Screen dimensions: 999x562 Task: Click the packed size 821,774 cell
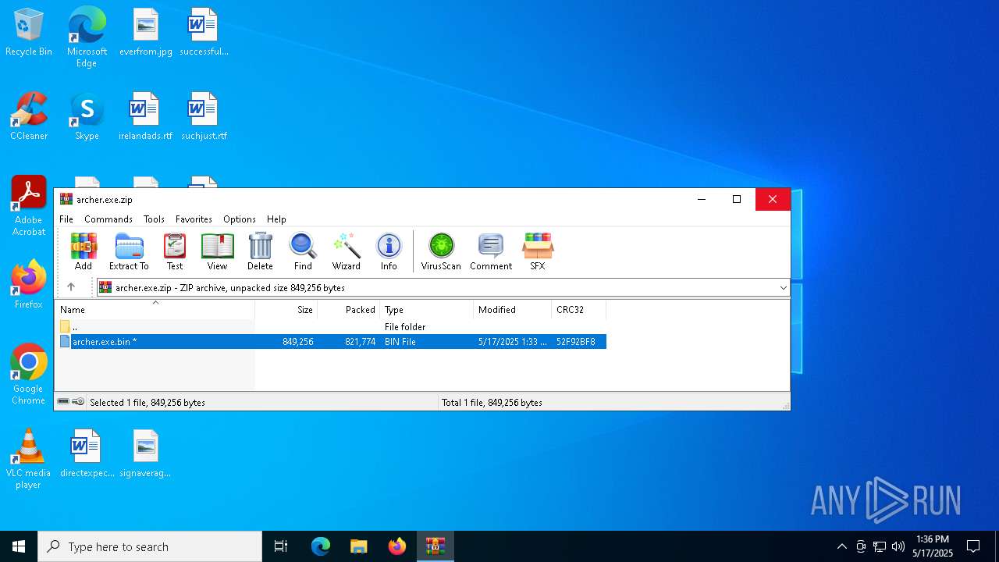tap(360, 342)
